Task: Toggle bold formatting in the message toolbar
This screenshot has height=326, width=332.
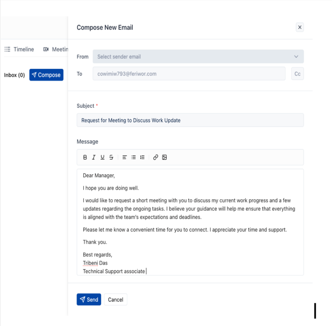Action: pyautogui.click(x=85, y=157)
